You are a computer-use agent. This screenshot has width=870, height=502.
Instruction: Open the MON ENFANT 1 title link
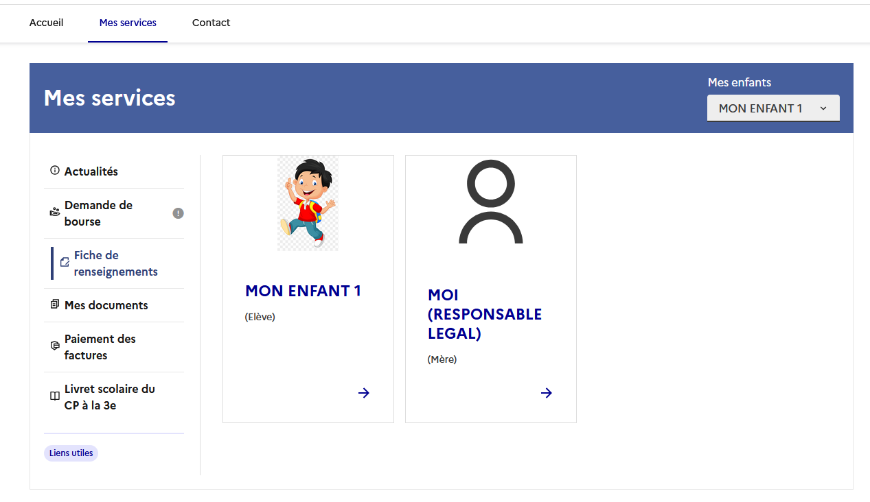click(x=303, y=291)
